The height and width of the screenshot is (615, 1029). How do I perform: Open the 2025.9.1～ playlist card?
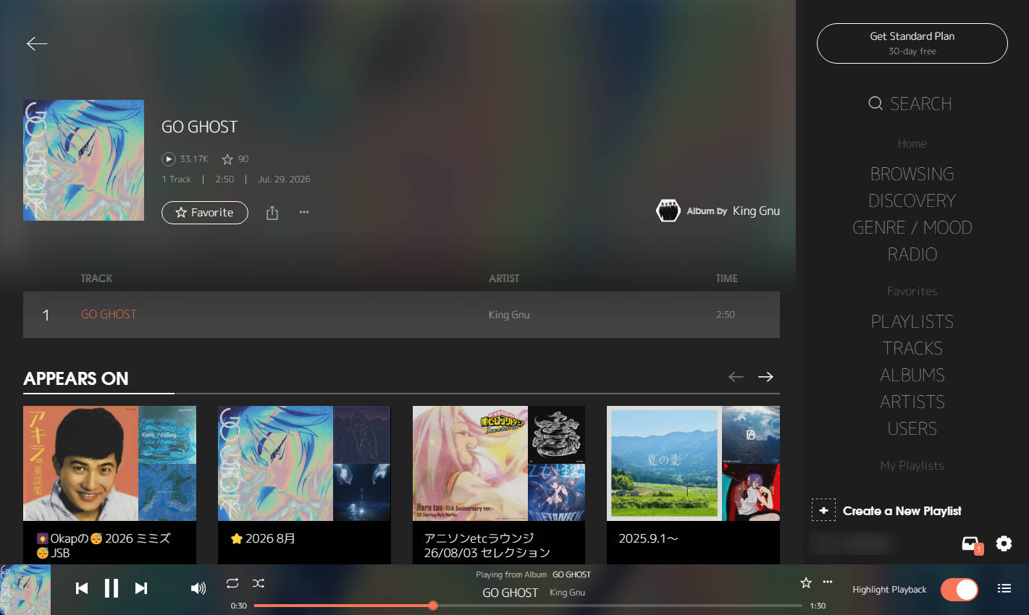[693, 485]
